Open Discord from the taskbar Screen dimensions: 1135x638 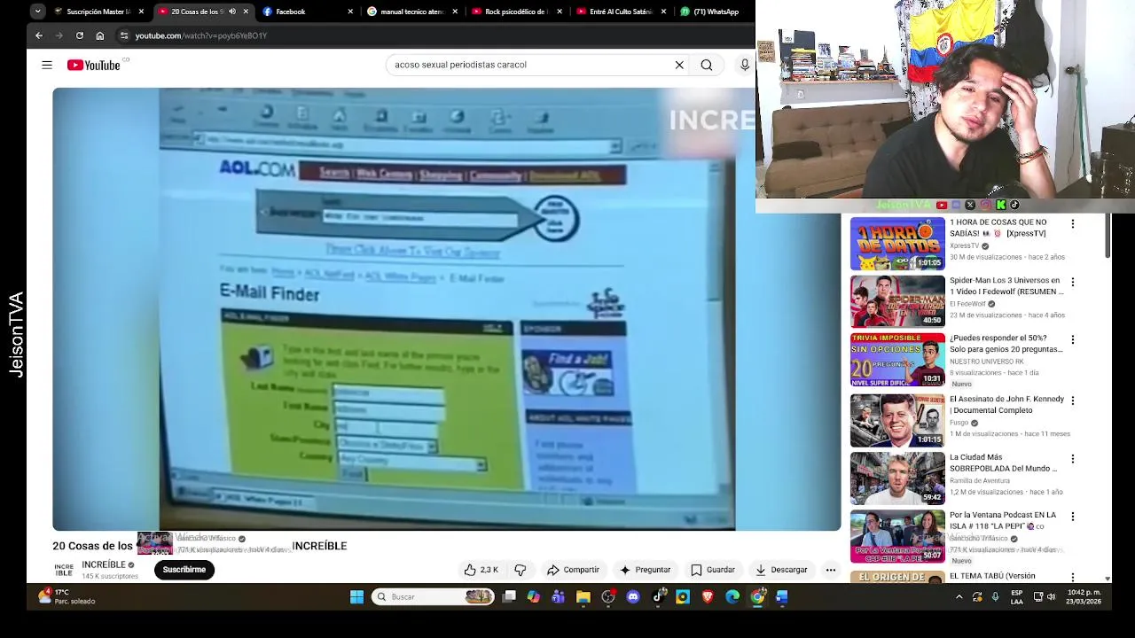click(632, 597)
